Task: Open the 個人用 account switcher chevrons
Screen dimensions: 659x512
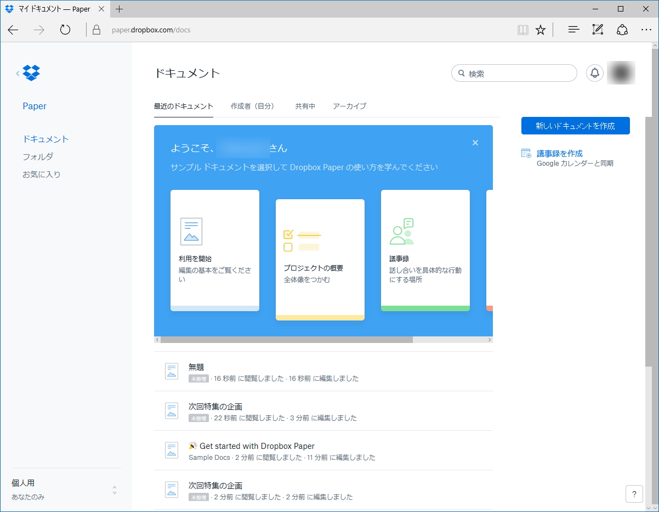Action: pyautogui.click(x=114, y=489)
